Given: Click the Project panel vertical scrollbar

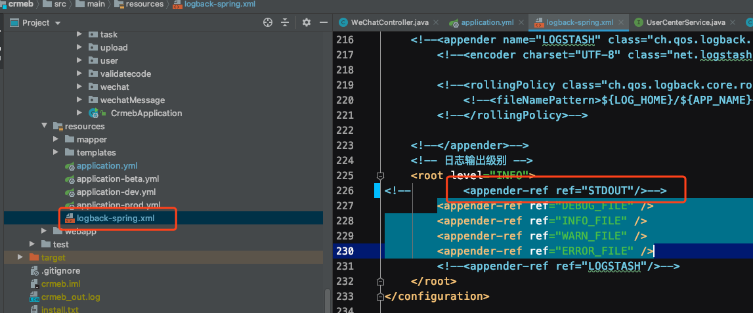Looking at the screenshot, I should (328, 300).
